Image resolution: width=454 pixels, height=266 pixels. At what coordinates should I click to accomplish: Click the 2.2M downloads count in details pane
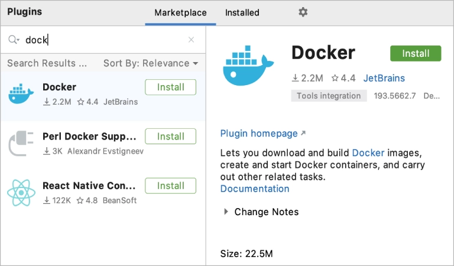tap(307, 78)
